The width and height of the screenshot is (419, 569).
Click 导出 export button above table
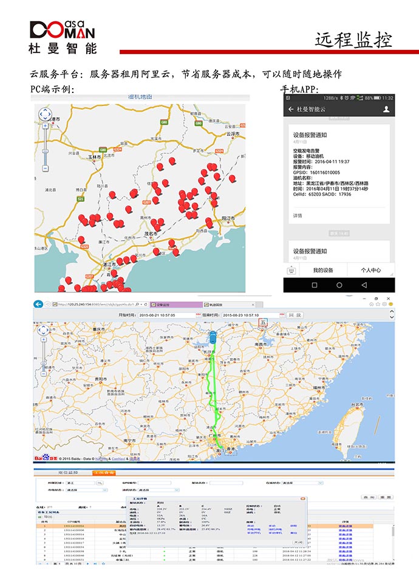click(46, 516)
